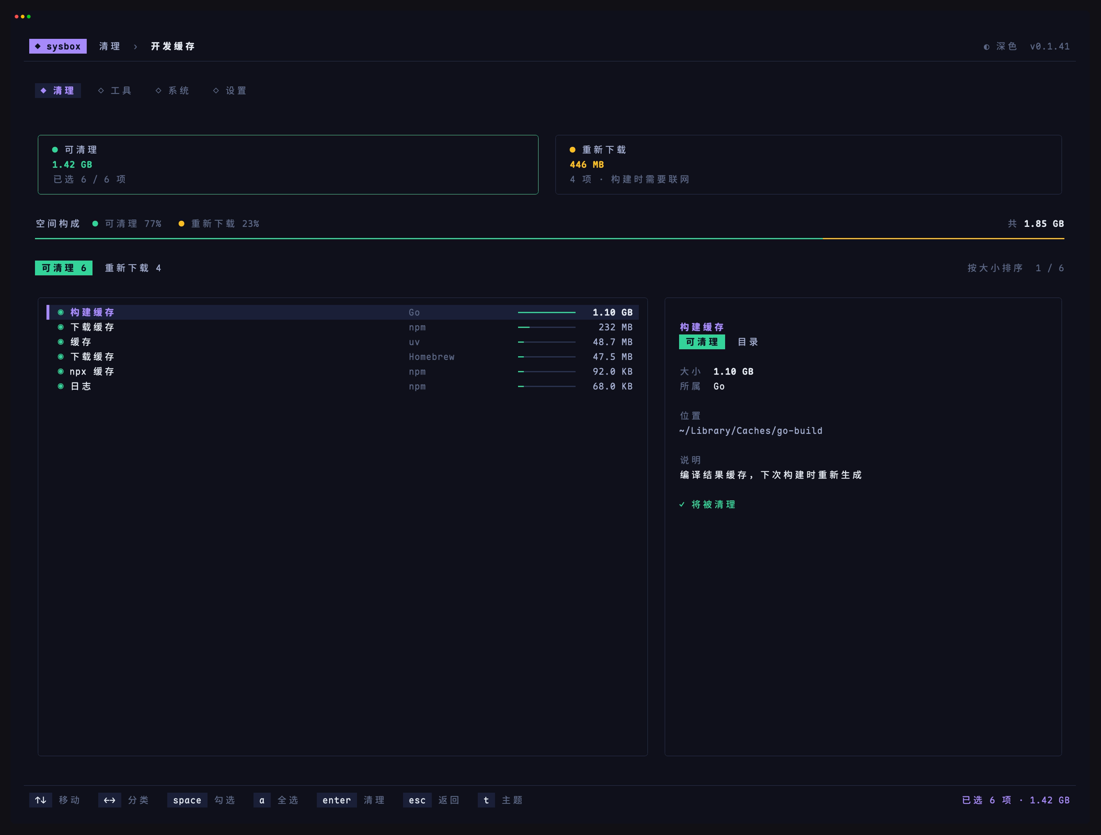Uncheck the 日志 row marker
Image resolution: width=1101 pixels, height=835 pixels.
61,386
